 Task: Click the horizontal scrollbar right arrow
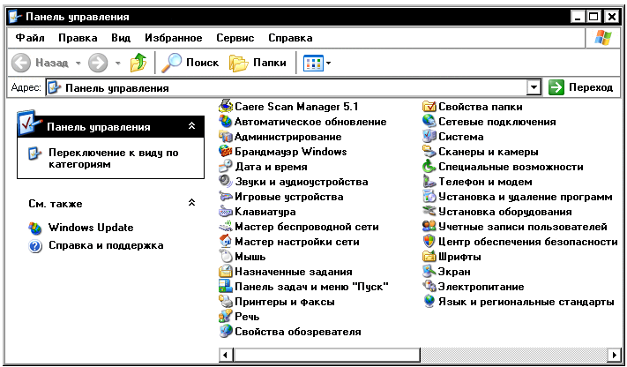(614, 355)
